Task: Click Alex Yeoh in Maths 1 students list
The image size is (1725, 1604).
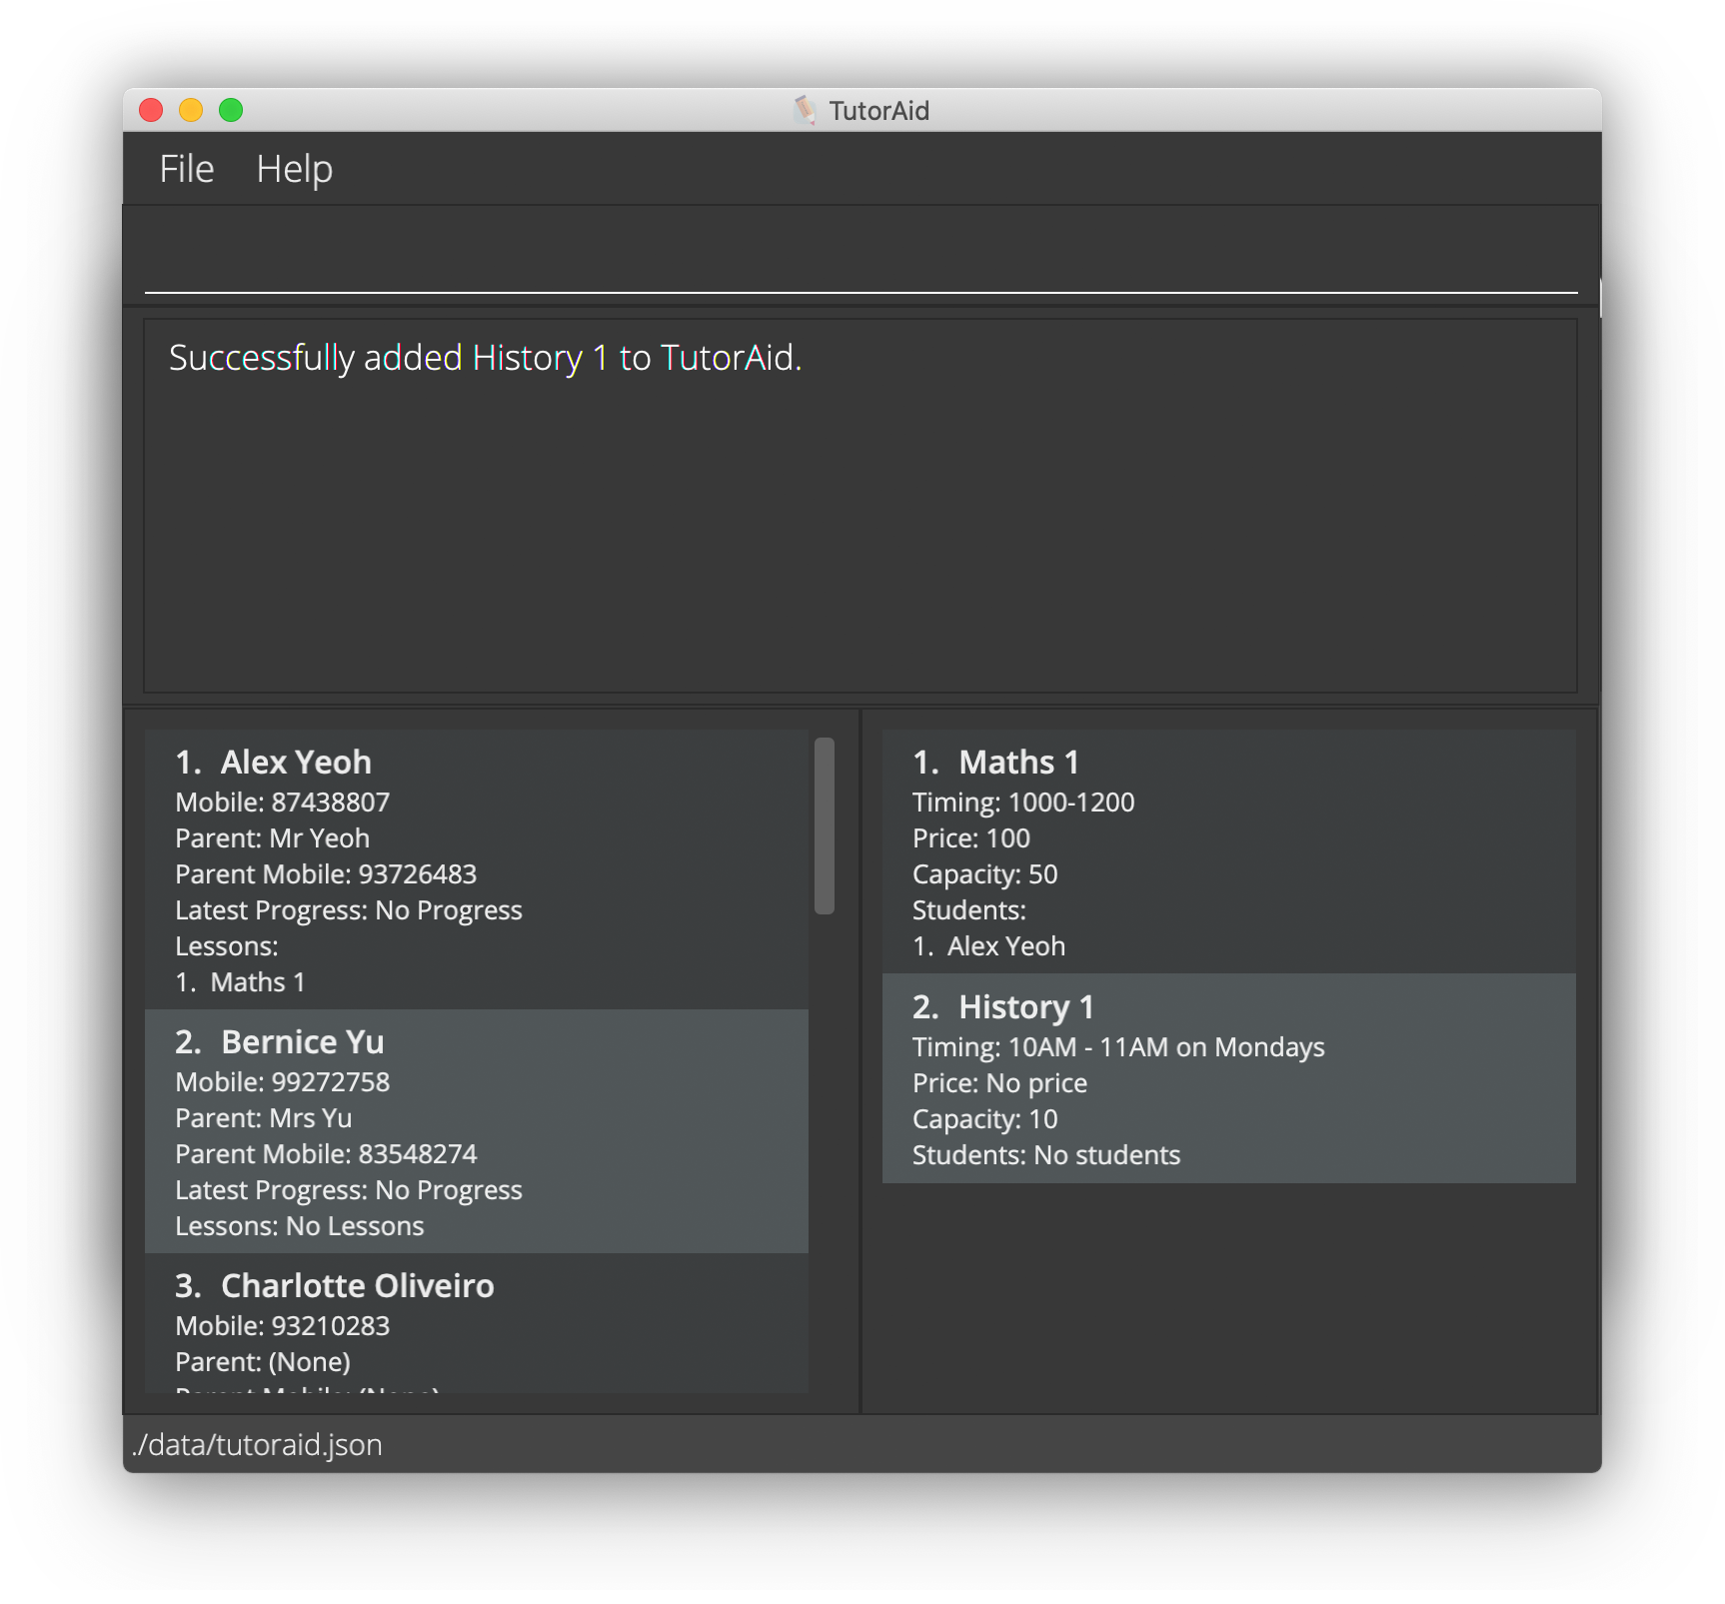Action: 1004,946
